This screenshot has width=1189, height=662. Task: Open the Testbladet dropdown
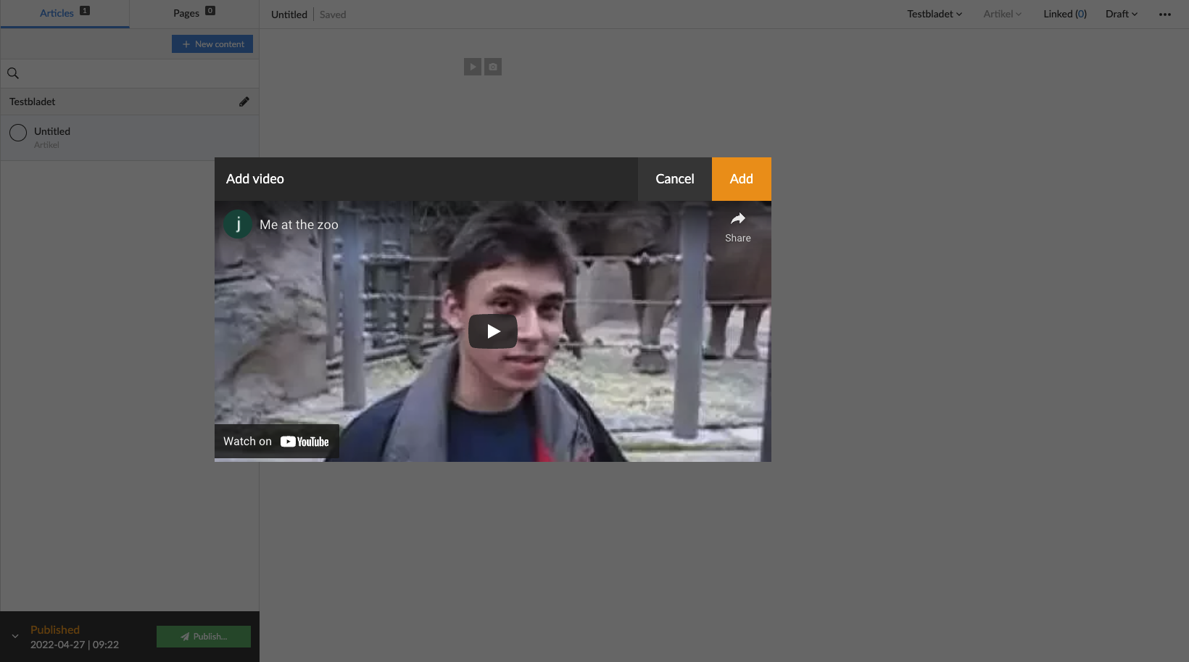point(934,14)
